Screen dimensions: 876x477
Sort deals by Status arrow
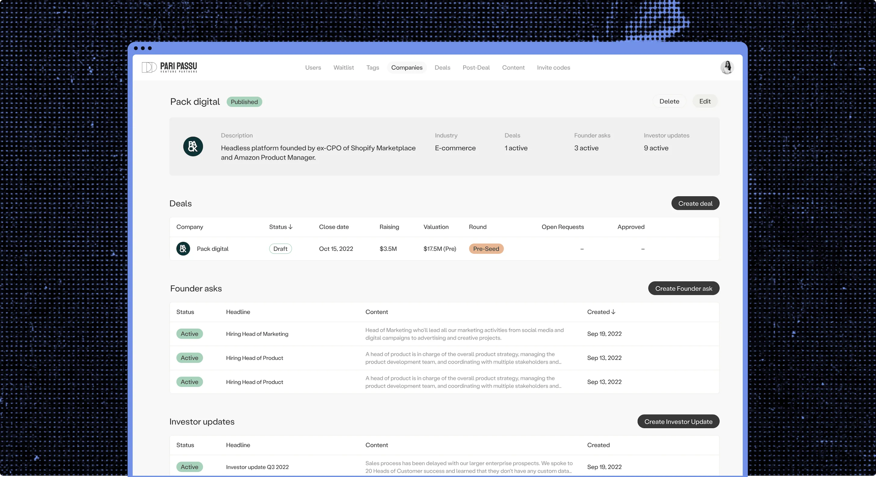pyautogui.click(x=290, y=227)
